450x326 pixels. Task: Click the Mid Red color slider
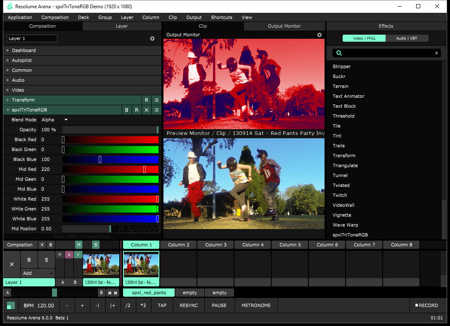click(110, 169)
